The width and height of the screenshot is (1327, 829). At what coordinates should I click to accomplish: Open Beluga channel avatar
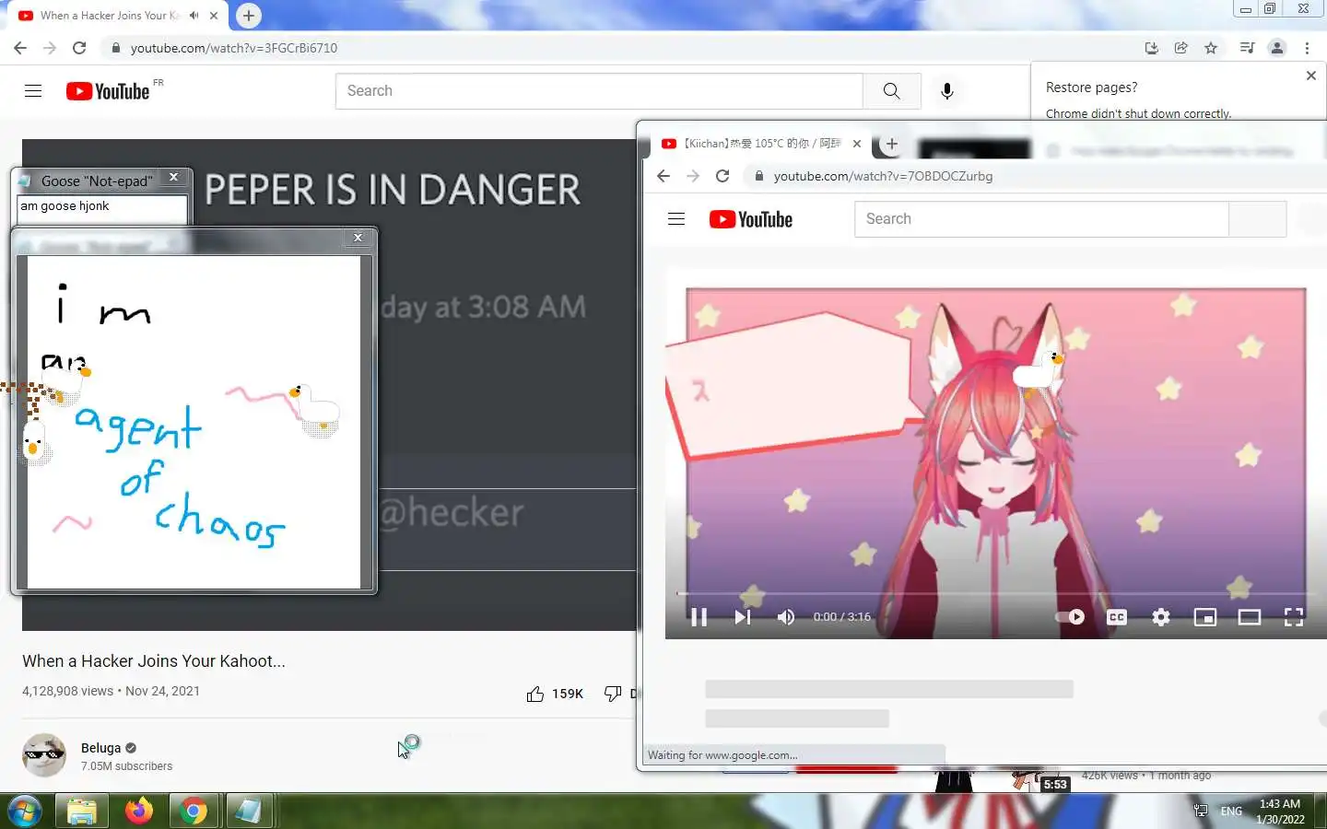(44, 755)
